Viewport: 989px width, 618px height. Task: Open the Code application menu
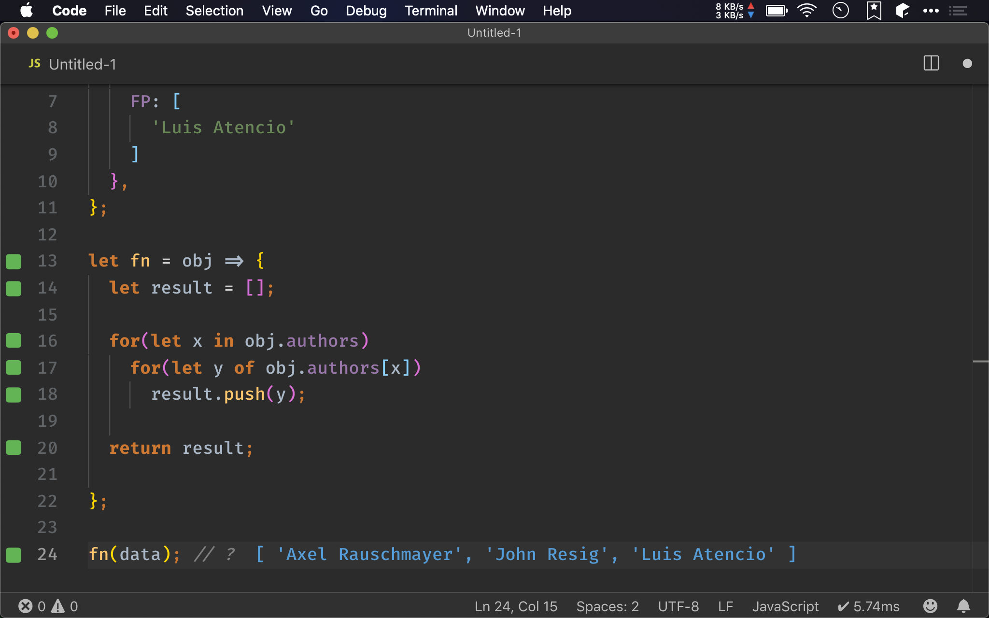tap(69, 11)
